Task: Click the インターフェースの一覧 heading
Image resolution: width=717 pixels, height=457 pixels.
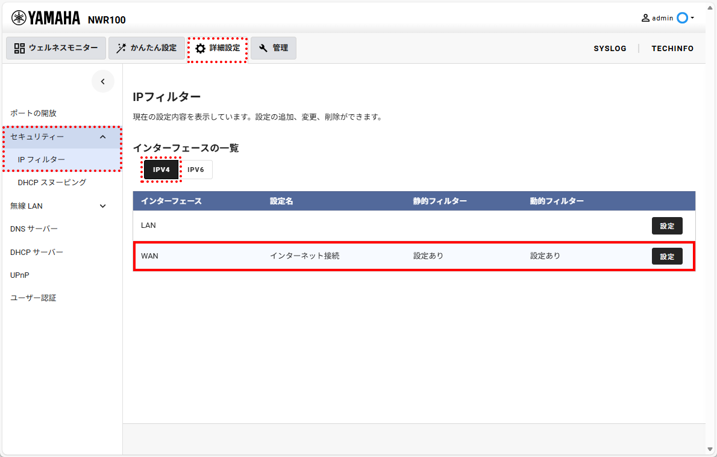Action: click(186, 148)
